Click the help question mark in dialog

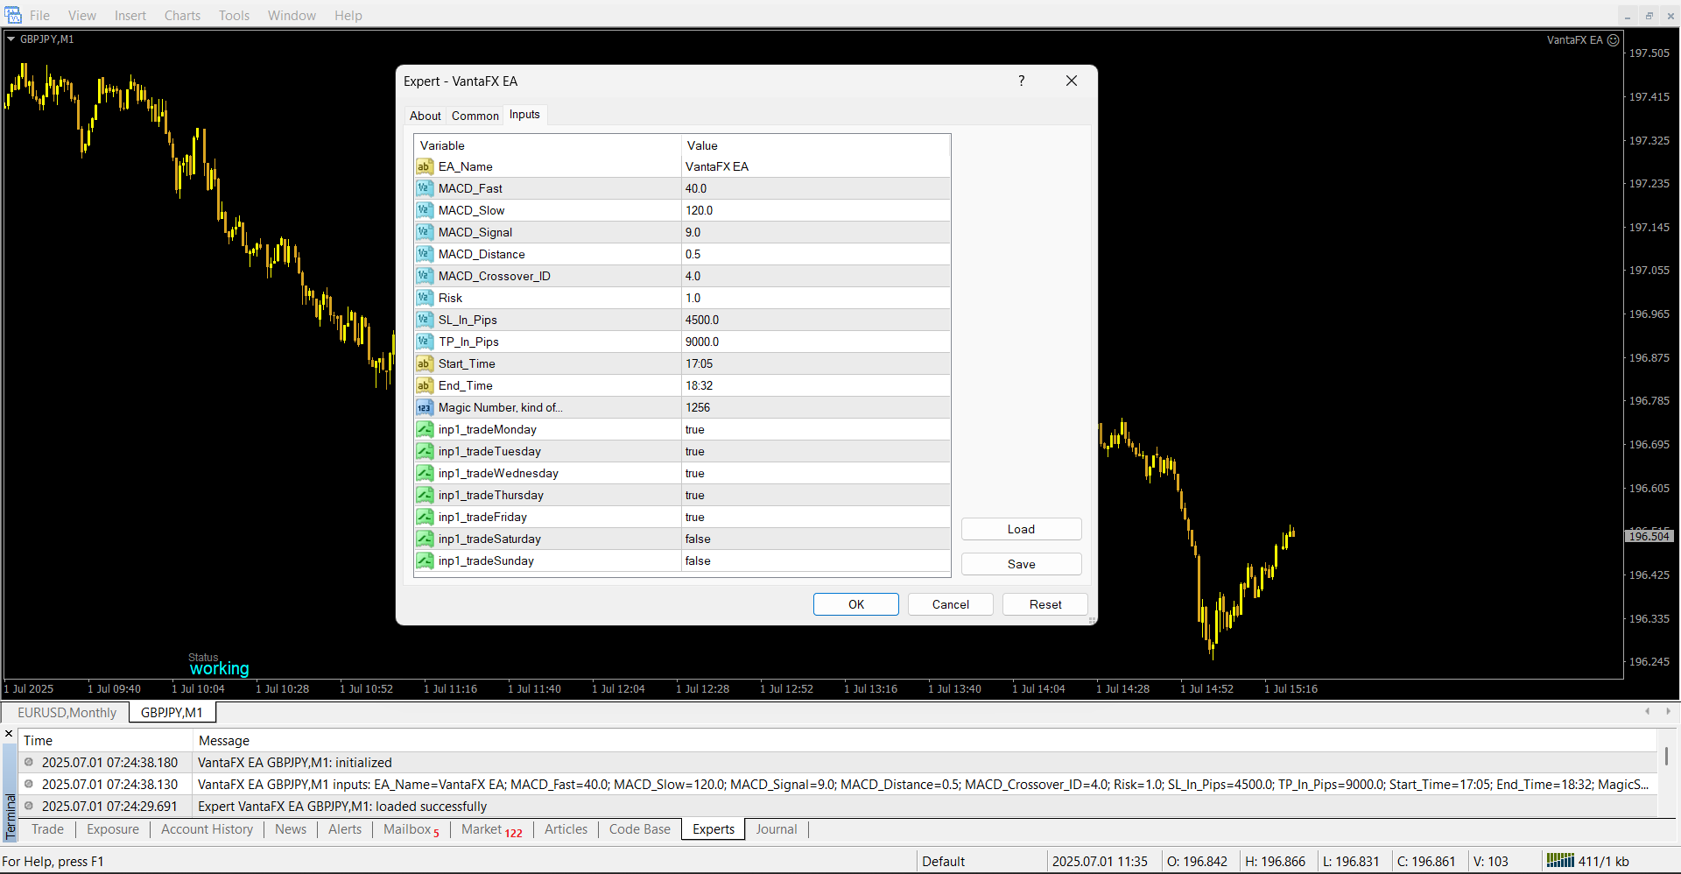[1021, 81]
